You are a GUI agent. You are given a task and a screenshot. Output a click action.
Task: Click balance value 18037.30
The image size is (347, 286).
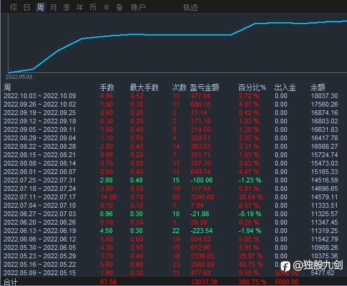[325, 96]
